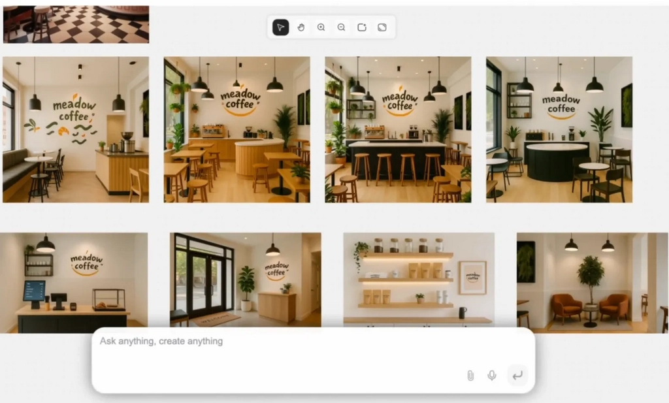Click the add frame tool icon
669x403 pixels.
[x=362, y=27]
